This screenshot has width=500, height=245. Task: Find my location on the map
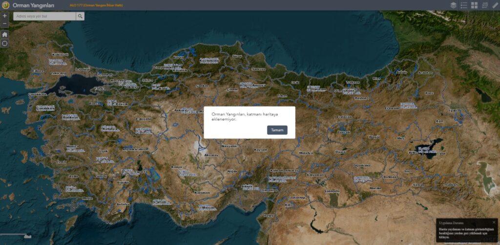click(4, 43)
